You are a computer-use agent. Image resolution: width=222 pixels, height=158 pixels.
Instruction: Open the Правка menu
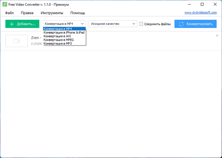(x=27, y=13)
